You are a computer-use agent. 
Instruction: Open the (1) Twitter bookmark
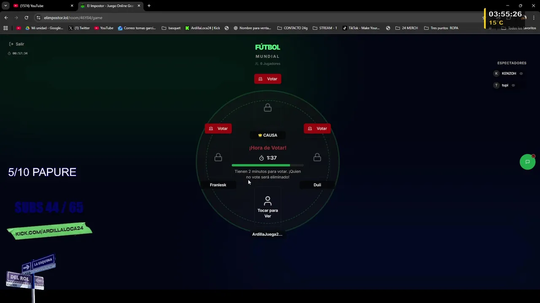(x=79, y=28)
